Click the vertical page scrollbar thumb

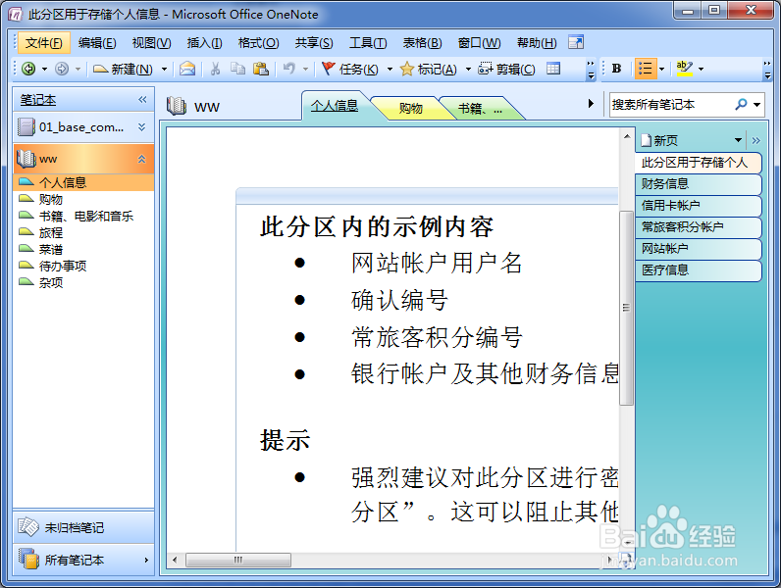coord(626,308)
